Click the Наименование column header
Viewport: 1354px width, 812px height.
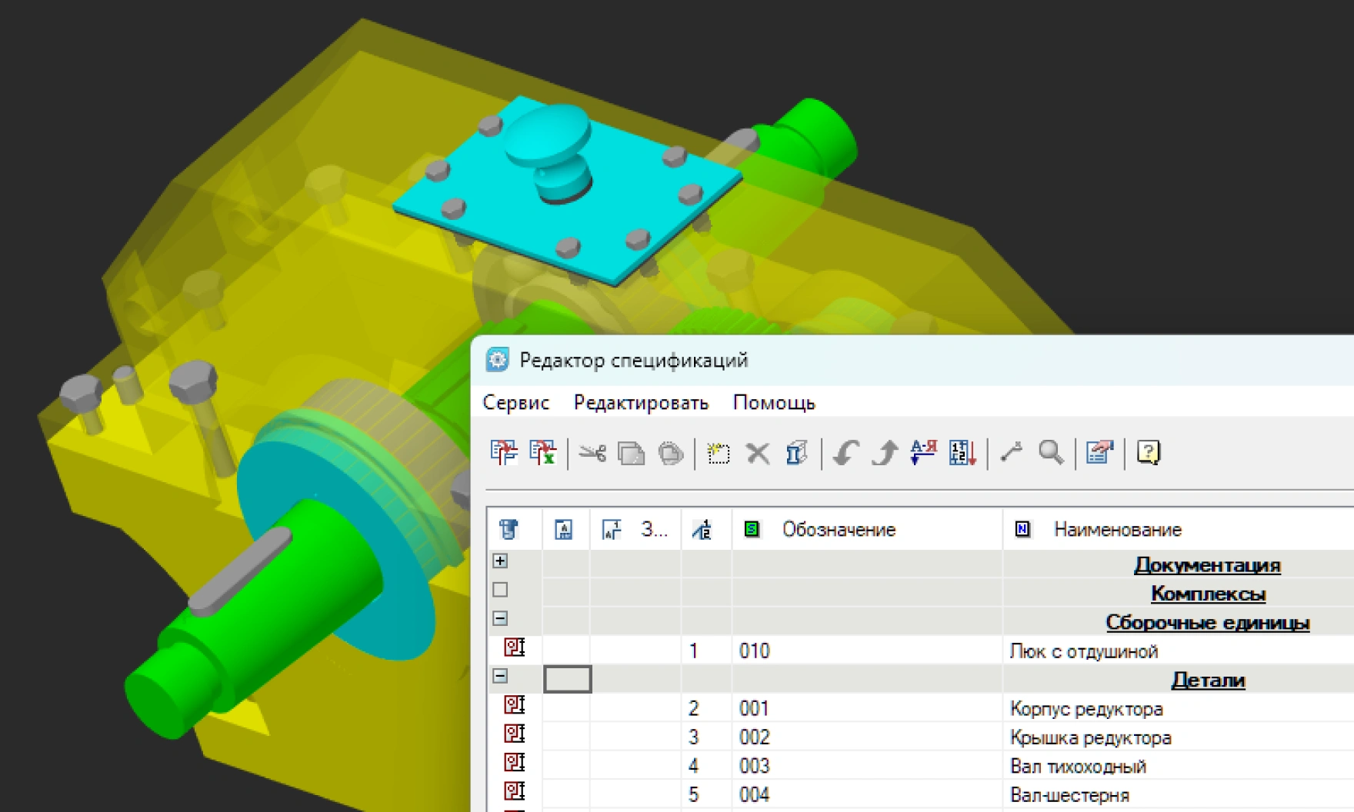click(1117, 530)
